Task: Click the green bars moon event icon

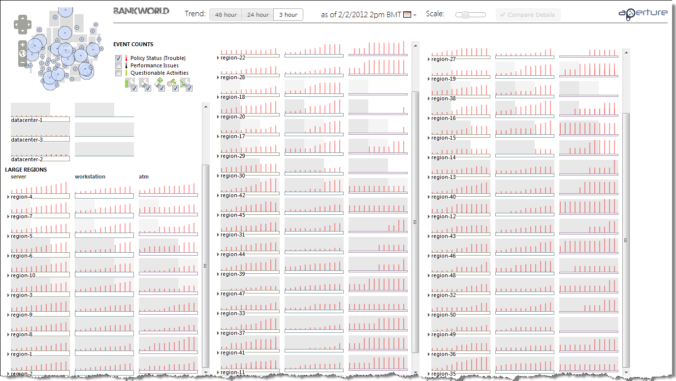Action: point(130,83)
